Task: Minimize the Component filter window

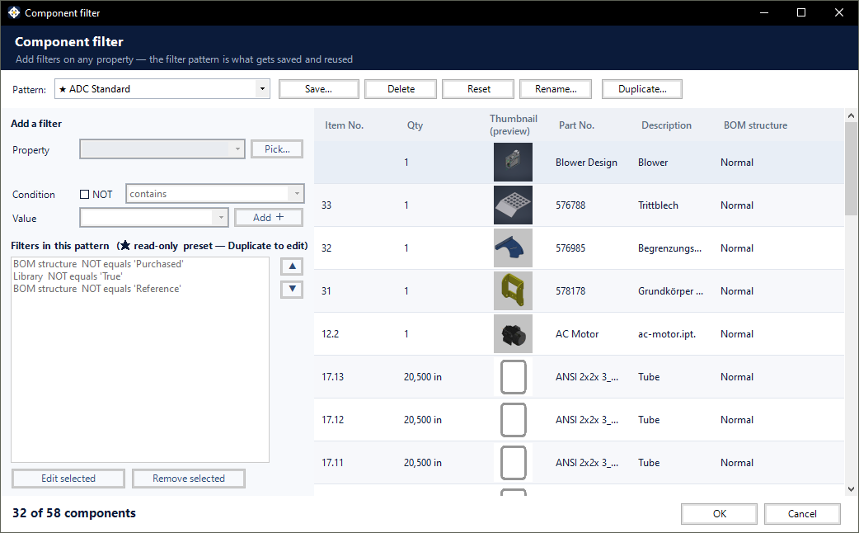Action: (764, 12)
